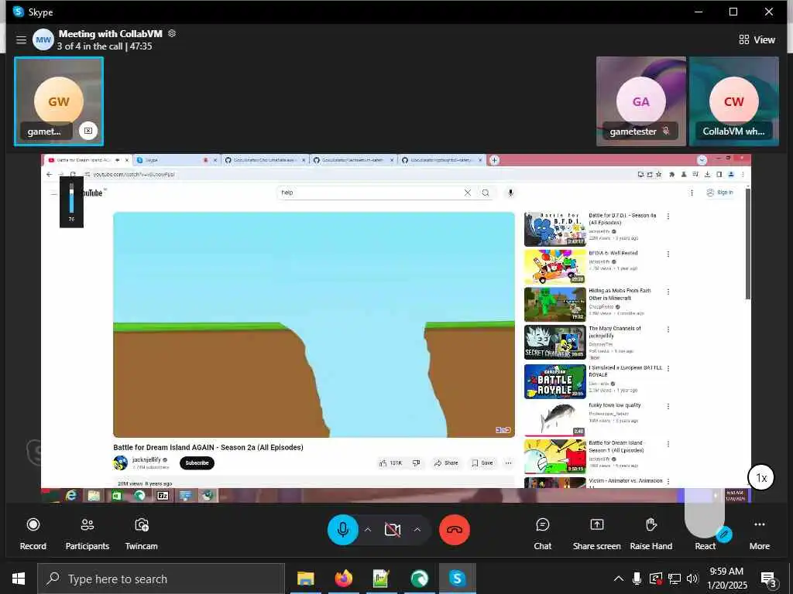Mute the microphone
The image size is (793, 594).
tap(343, 529)
